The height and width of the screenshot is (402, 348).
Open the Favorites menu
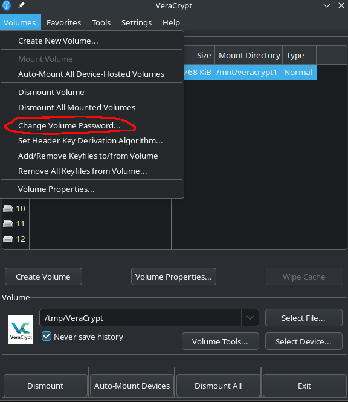click(x=63, y=22)
